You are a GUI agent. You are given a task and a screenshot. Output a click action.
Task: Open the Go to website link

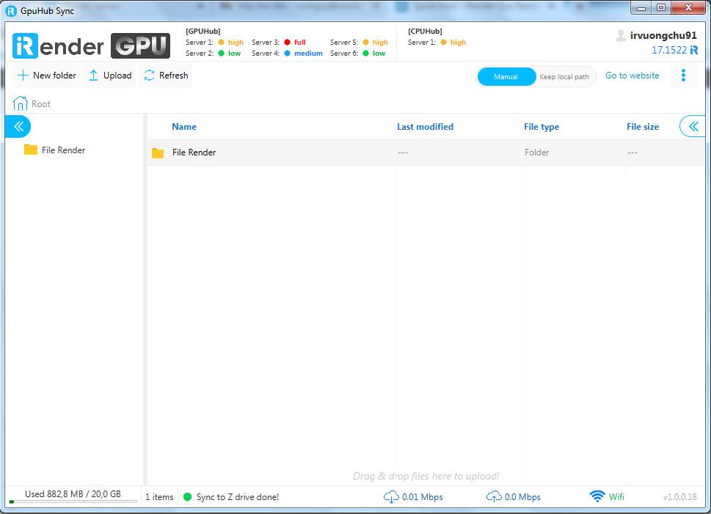click(632, 76)
